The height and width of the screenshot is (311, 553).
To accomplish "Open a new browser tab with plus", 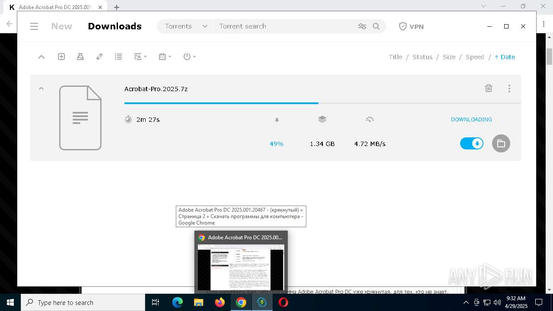I will point(117,7).
